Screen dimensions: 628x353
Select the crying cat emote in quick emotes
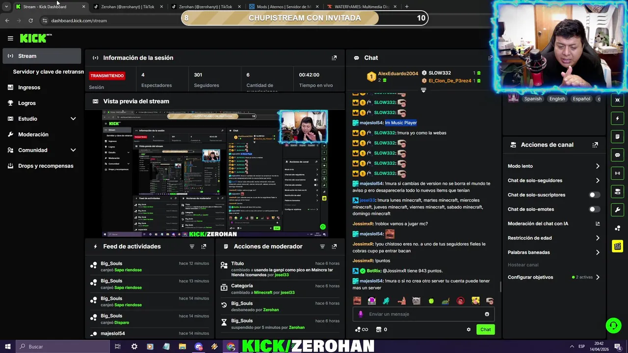coord(416,301)
